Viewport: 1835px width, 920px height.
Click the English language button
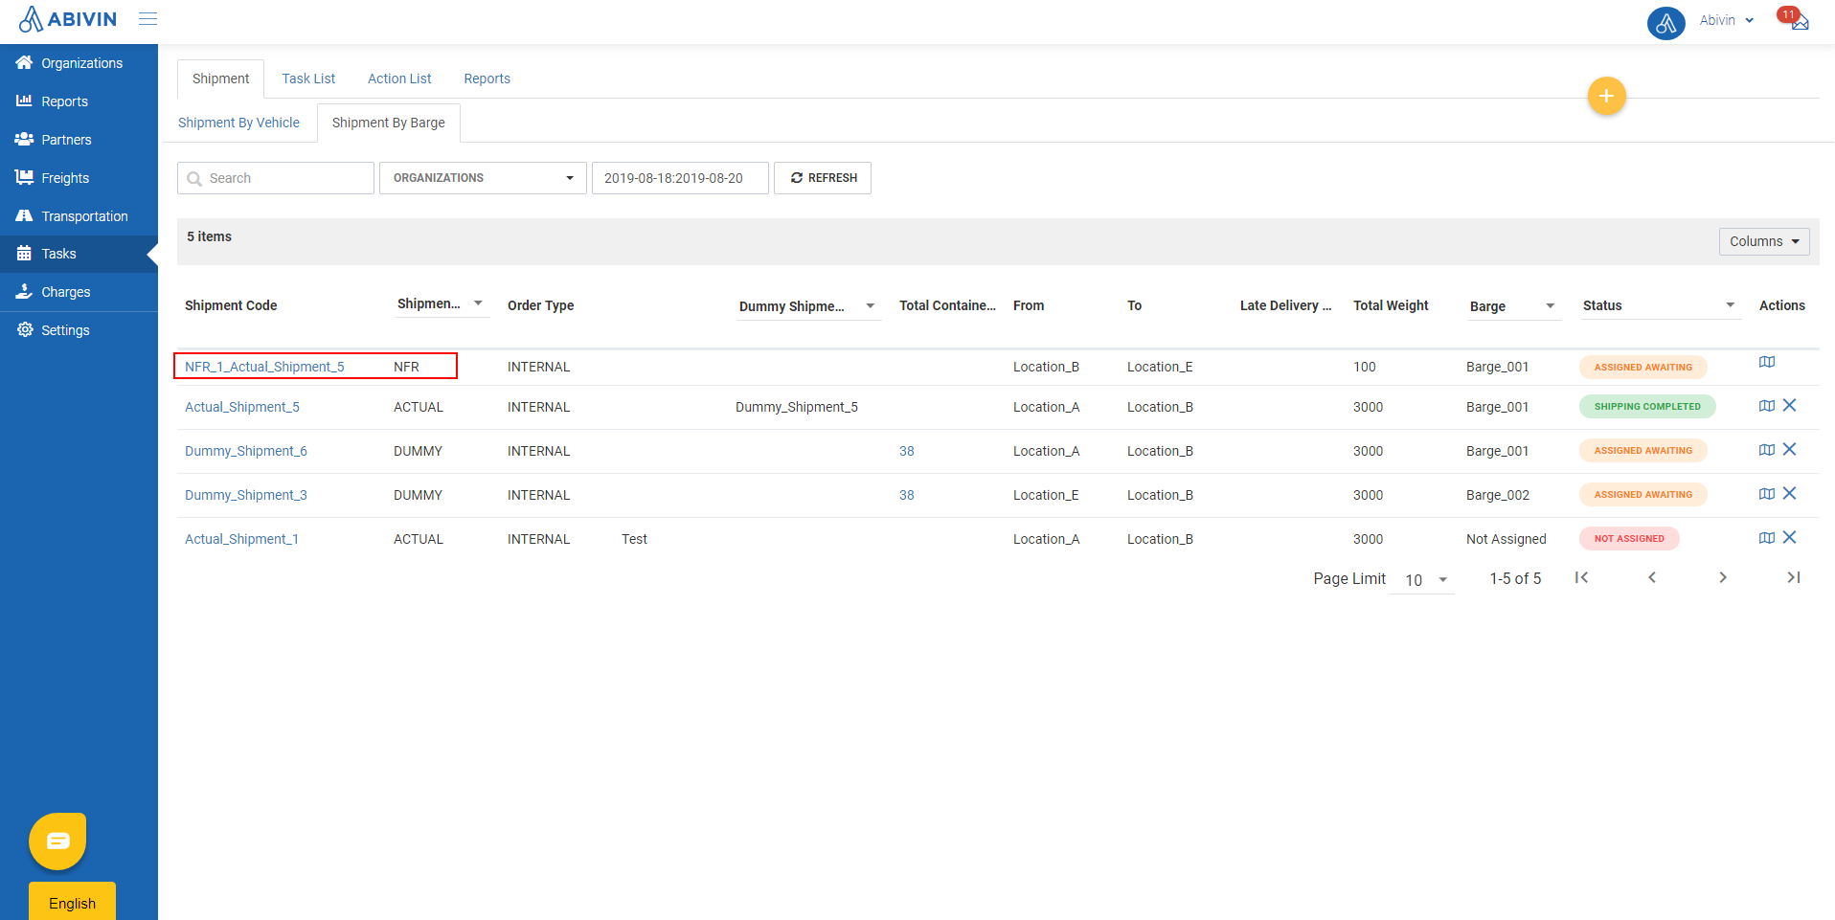72,902
